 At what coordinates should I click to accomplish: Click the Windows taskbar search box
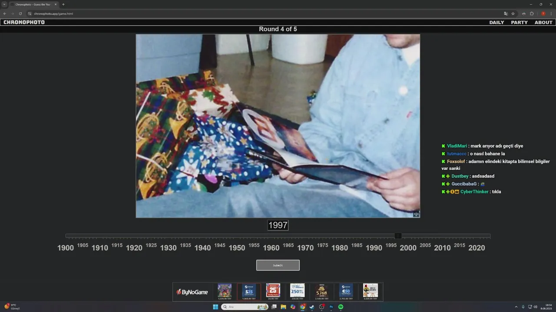click(x=245, y=307)
